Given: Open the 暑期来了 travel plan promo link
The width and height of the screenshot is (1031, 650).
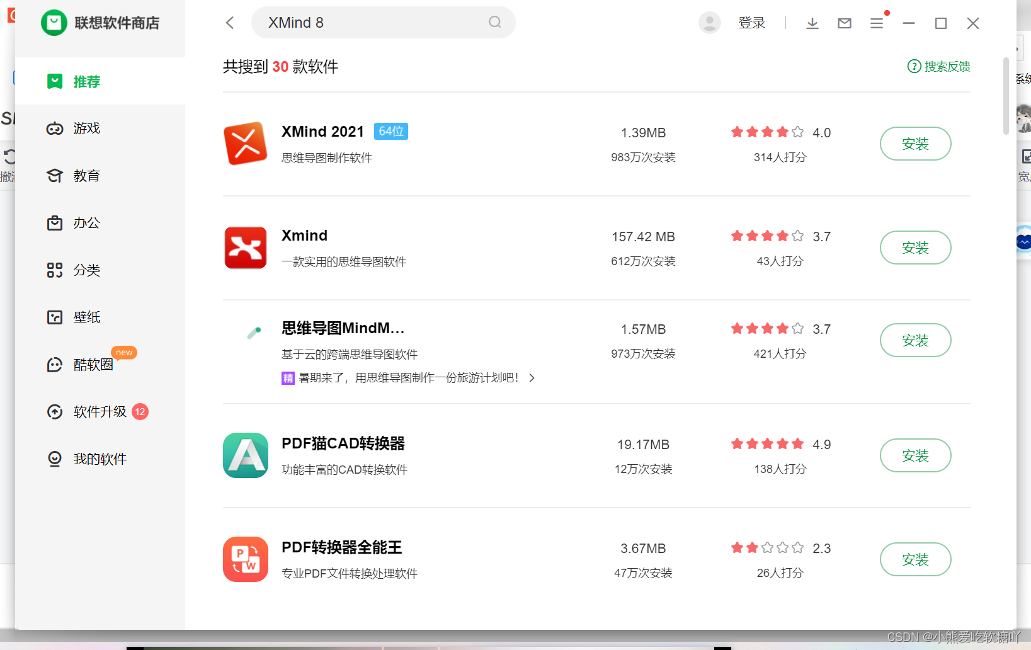Looking at the screenshot, I should click(x=408, y=378).
